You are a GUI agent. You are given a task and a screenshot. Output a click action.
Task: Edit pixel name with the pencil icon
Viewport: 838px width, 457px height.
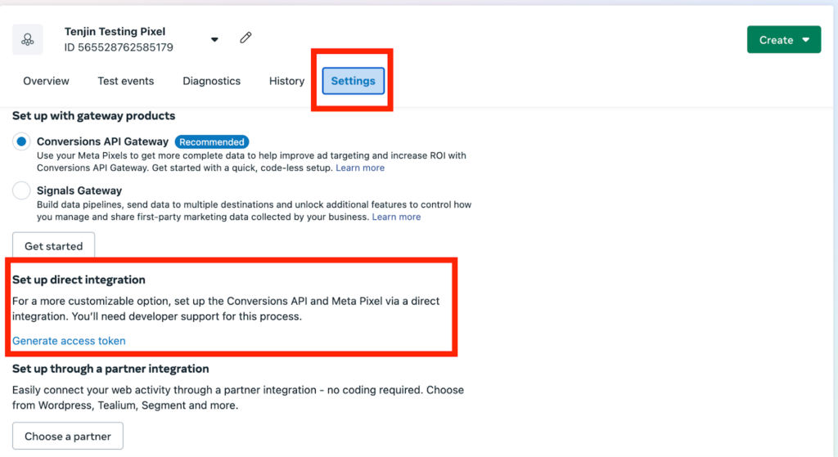246,38
